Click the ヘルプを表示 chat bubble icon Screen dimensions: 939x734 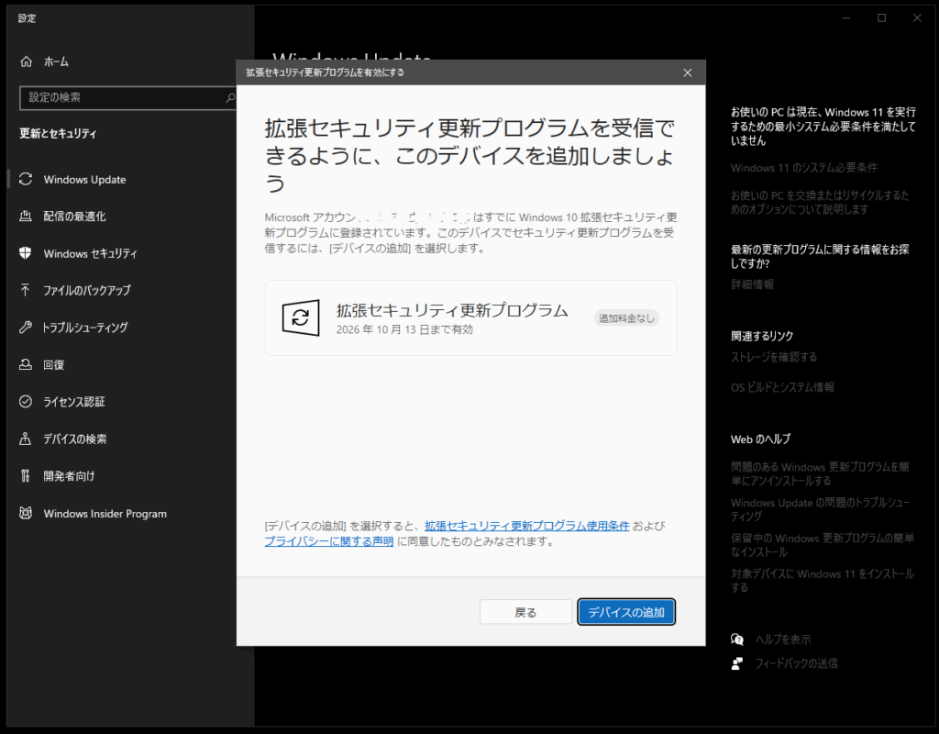pyautogui.click(x=737, y=639)
